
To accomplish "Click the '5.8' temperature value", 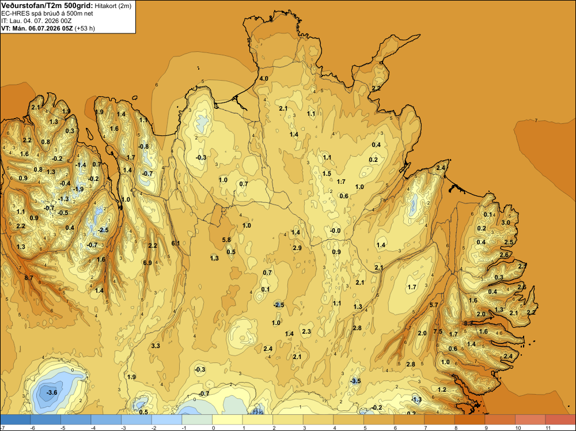I will [226, 240].
